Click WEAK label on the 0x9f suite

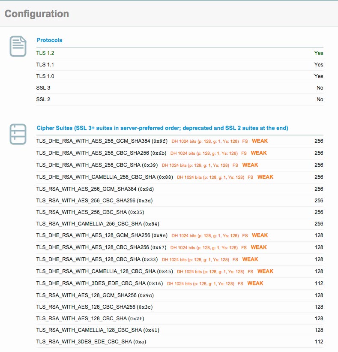pos(260,141)
